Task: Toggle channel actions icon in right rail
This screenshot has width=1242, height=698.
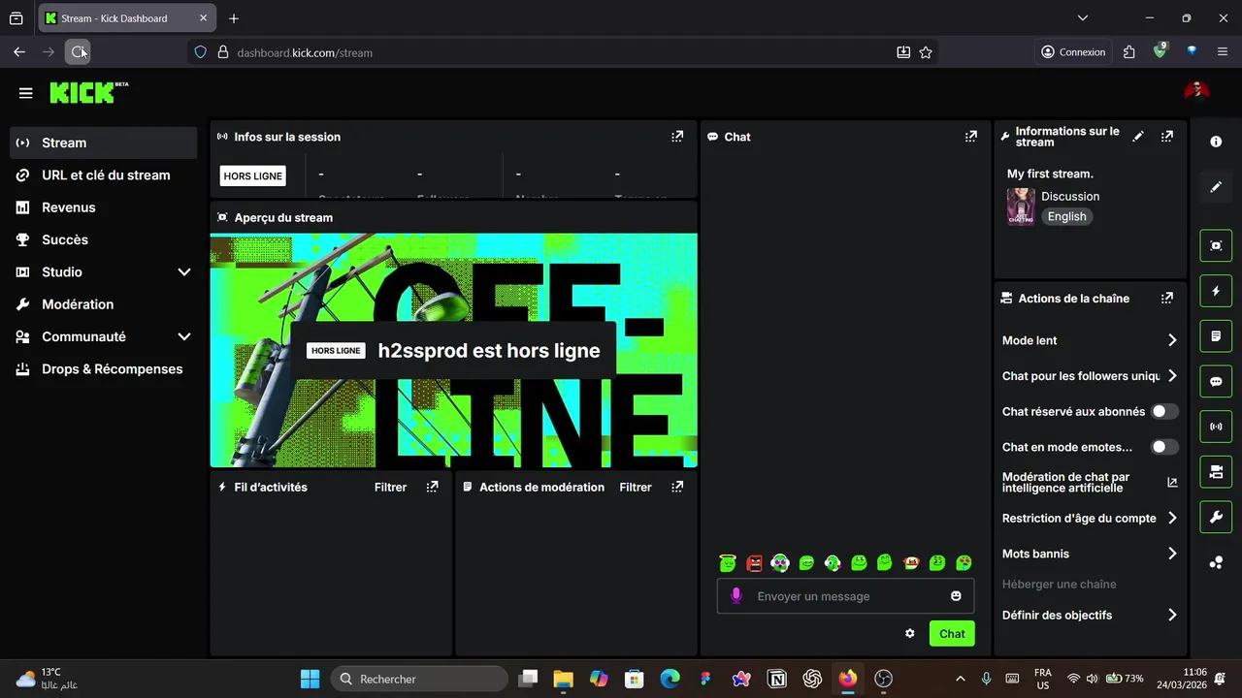Action: click(x=1216, y=472)
